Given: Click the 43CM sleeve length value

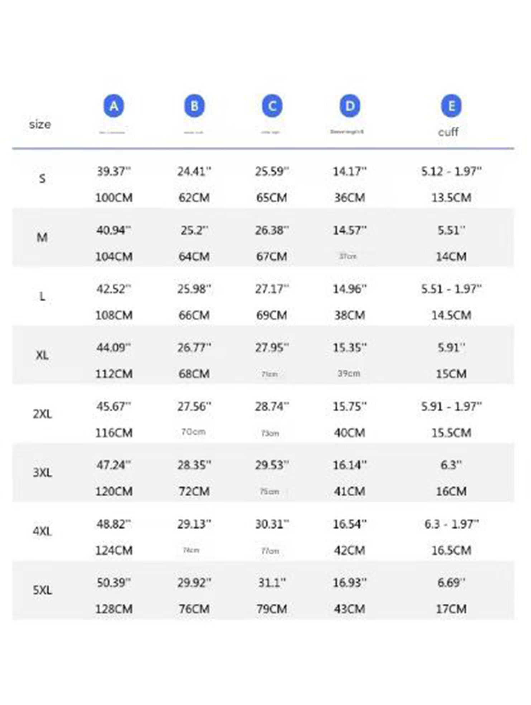Looking at the screenshot, I should point(350,609).
